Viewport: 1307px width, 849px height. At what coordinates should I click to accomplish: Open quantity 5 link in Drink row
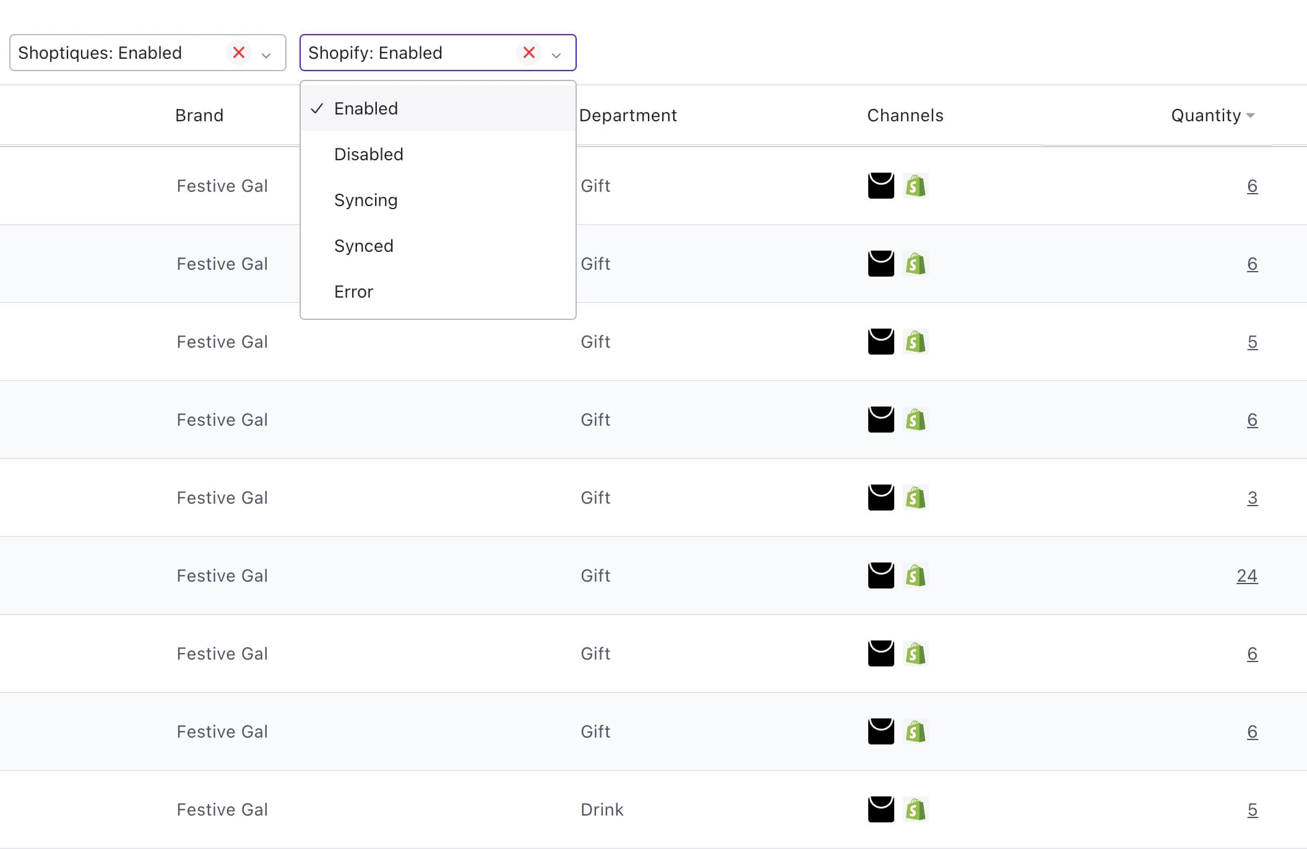pos(1252,809)
